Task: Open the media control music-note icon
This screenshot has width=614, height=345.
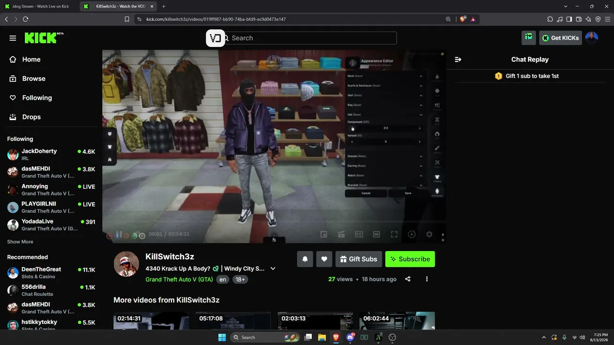Action: pyautogui.click(x=560, y=19)
